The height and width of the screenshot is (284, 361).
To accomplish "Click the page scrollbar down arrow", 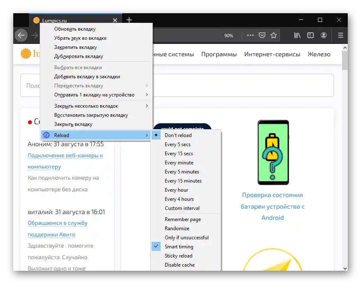I will [345, 268].
